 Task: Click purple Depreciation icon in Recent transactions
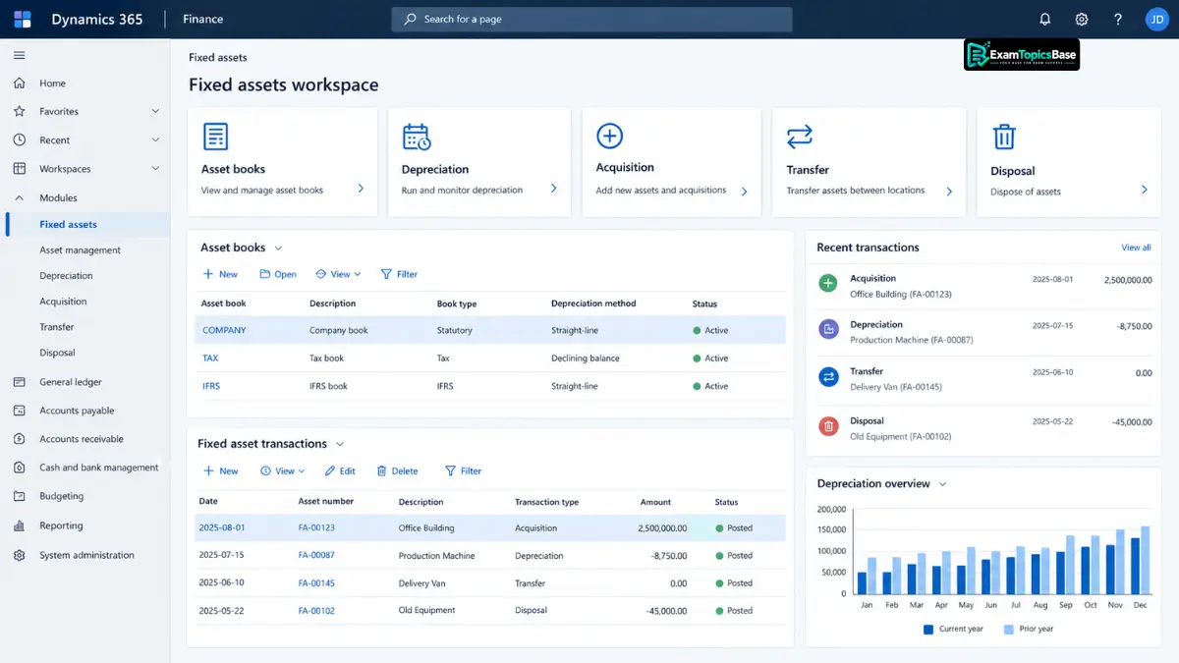[x=828, y=329]
